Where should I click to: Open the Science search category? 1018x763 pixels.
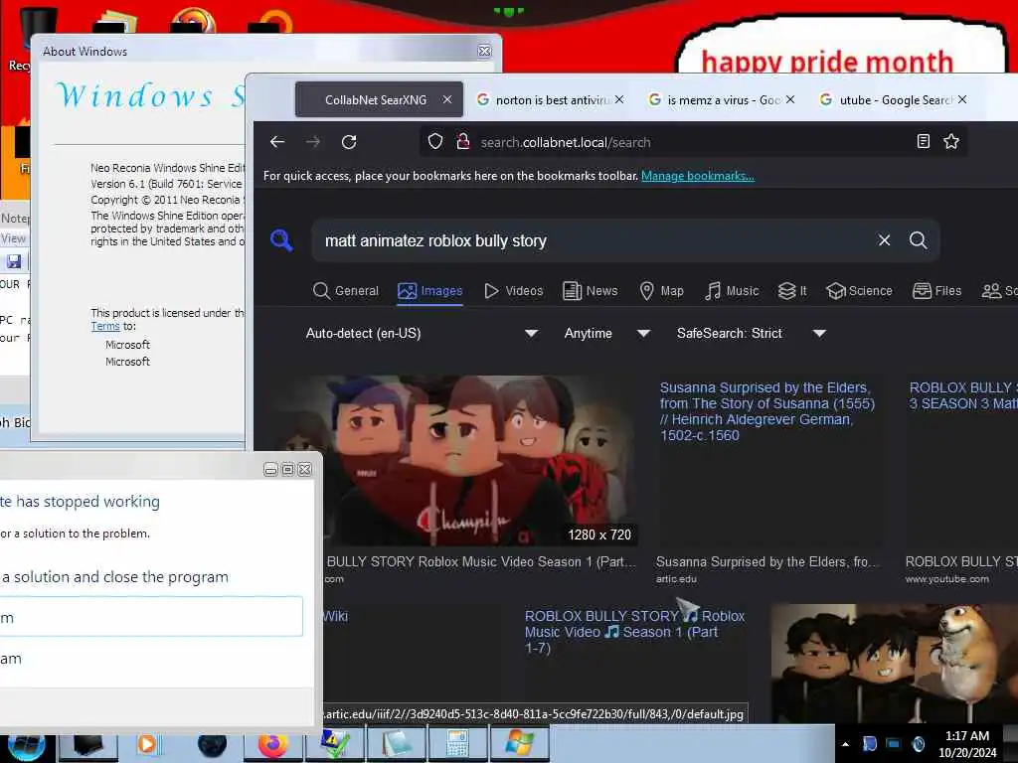pyautogui.click(x=859, y=291)
